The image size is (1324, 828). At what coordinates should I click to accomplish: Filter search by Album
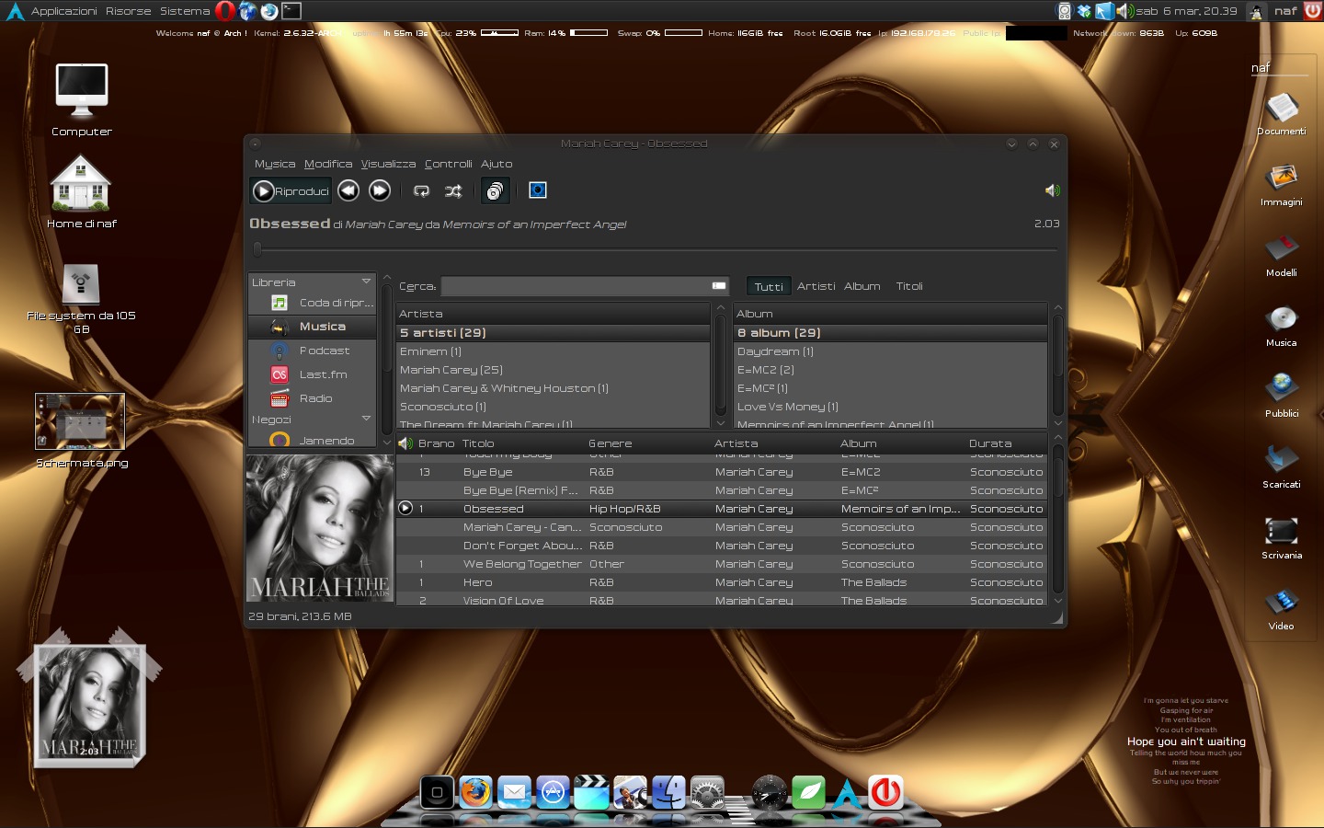coord(862,286)
